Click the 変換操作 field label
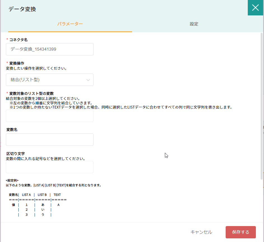The width and height of the screenshot is (264, 242). click(x=17, y=63)
